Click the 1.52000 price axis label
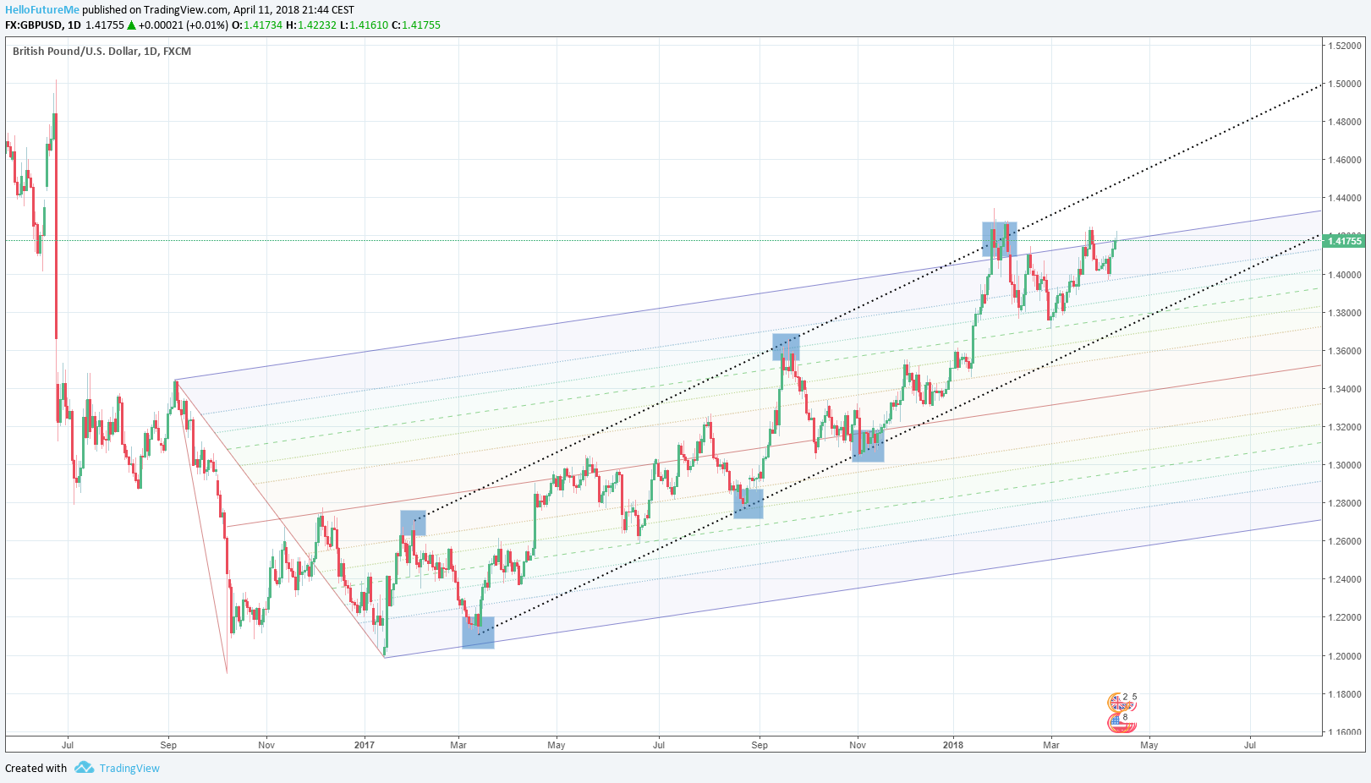This screenshot has width=1371, height=783. point(1345,46)
